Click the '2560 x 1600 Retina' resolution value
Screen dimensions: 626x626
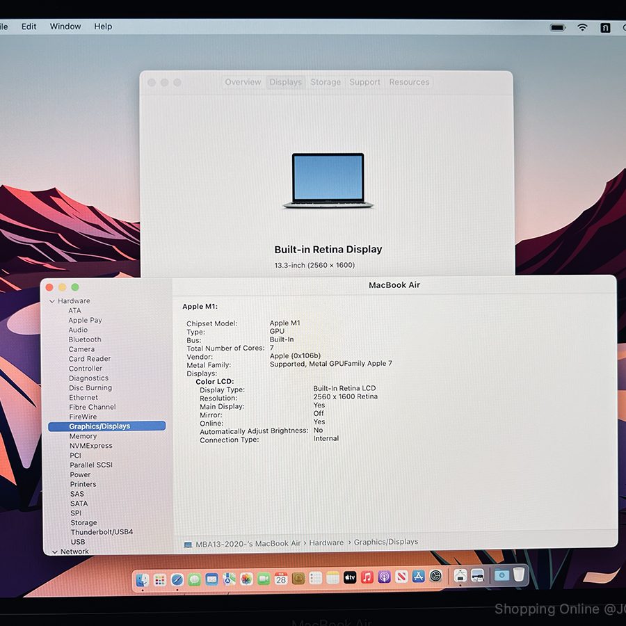pos(345,396)
